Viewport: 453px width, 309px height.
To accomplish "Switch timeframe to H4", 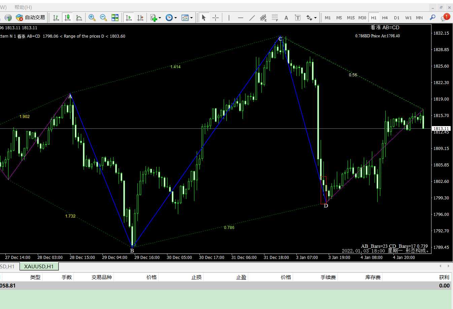I will [385, 18].
